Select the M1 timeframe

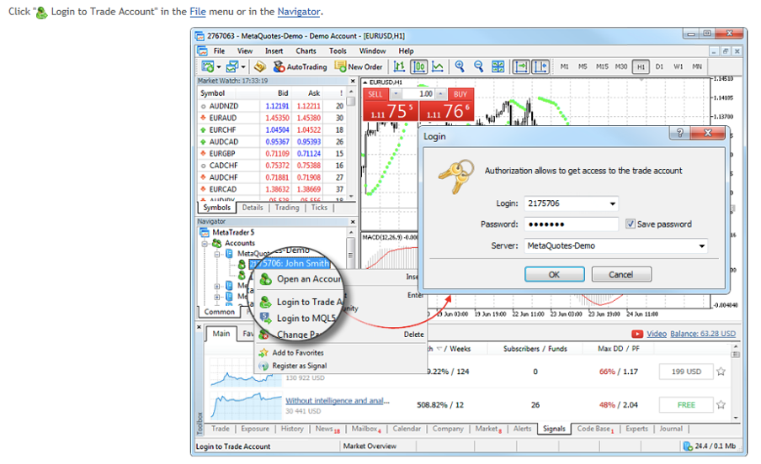coord(565,66)
